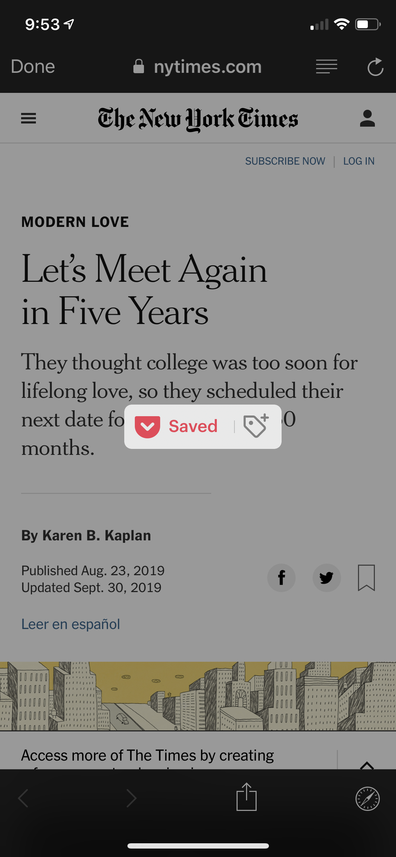Open Safari reader view icon
The width and height of the screenshot is (396, 857).
(326, 66)
